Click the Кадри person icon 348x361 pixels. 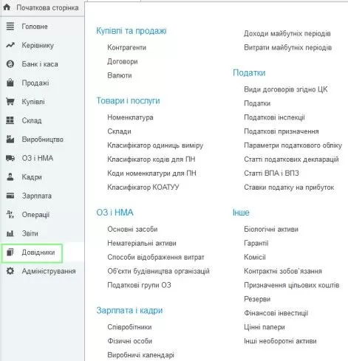click(10, 176)
